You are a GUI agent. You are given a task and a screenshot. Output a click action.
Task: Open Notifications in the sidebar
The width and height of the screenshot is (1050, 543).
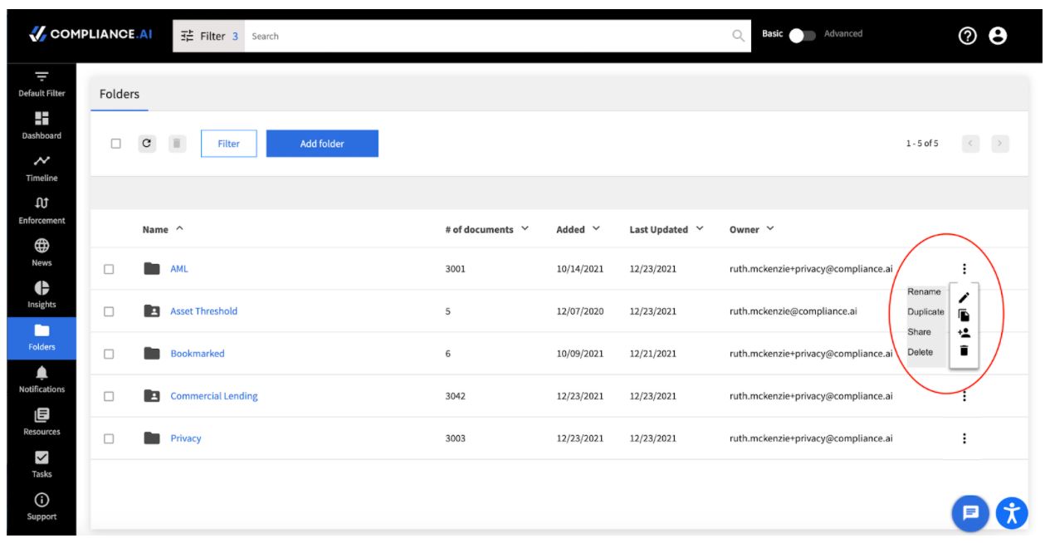tap(42, 379)
